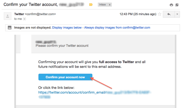Open email in new window icon

[x=177, y=5]
